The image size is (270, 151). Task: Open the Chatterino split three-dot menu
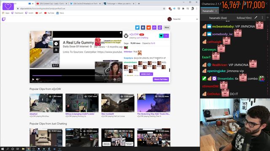coord(262,18)
